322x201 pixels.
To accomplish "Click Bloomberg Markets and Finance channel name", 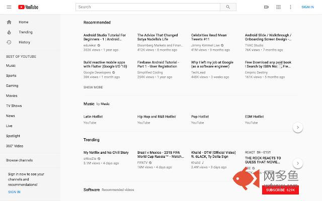I will click(160, 46).
